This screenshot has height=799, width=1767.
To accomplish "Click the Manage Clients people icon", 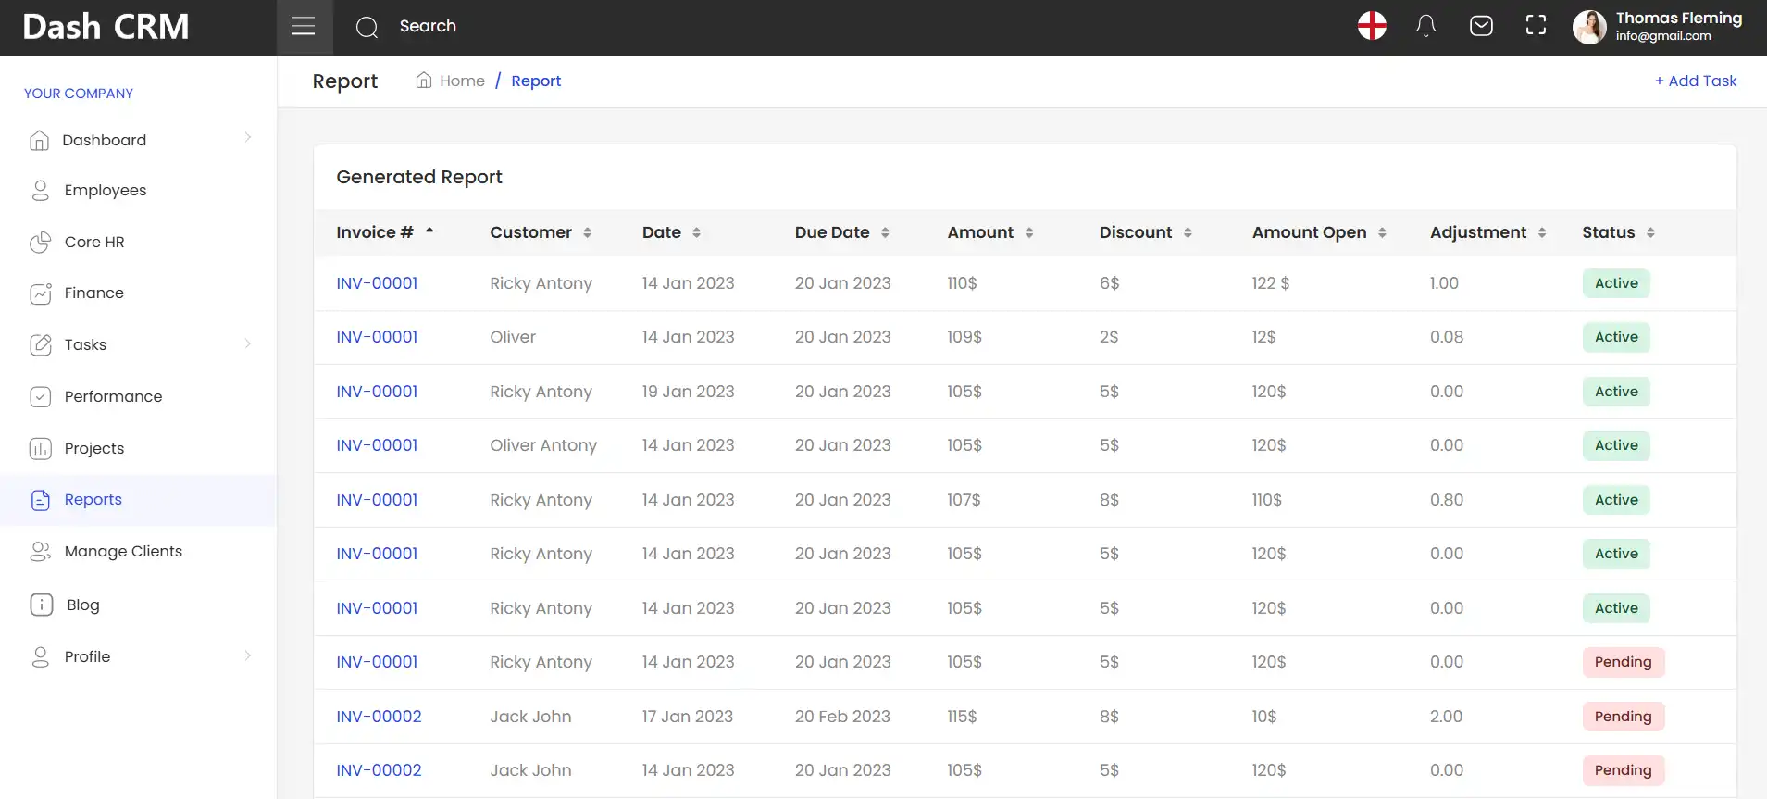I will coord(40,552).
